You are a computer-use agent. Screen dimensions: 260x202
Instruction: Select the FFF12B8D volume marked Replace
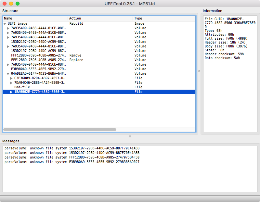(x=99, y=60)
